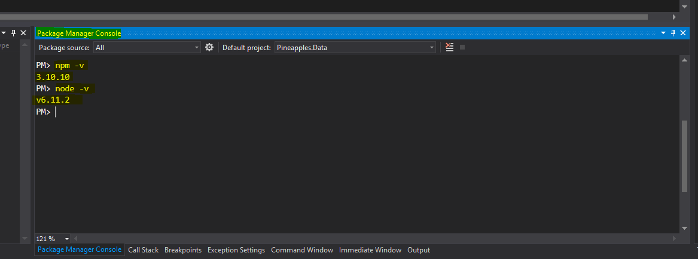Screen dimensions: 698x259
Task: Expand the Package source dropdown
Action: point(197,48)
